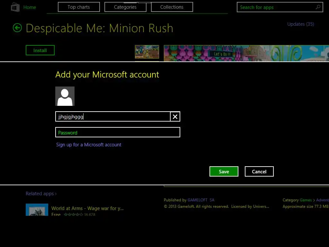Click the Install button

[x=40, y=50]
